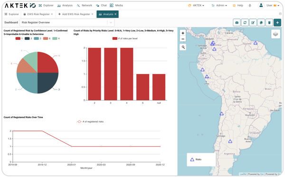Switch to the Explorer tab
The width and height of the screenshot is (285, 177).
[x=12, y=14]
